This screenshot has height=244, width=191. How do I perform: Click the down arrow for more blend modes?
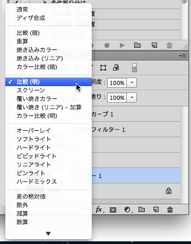48,234
